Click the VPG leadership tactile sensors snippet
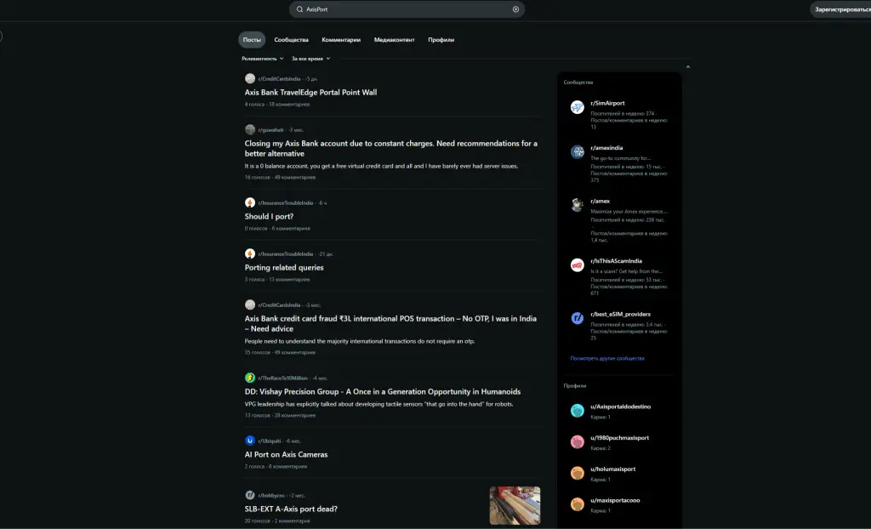The image size is (871, 529). [379, 405]
